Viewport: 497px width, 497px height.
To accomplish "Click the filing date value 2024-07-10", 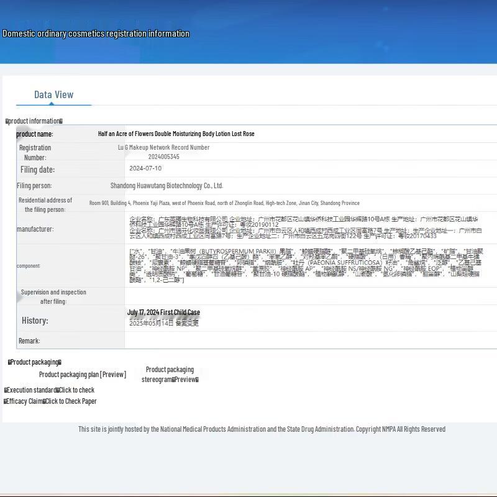I will click(145, 168).
